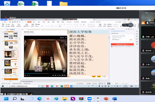Open the Insert ribbon tab

click(34, 22)
